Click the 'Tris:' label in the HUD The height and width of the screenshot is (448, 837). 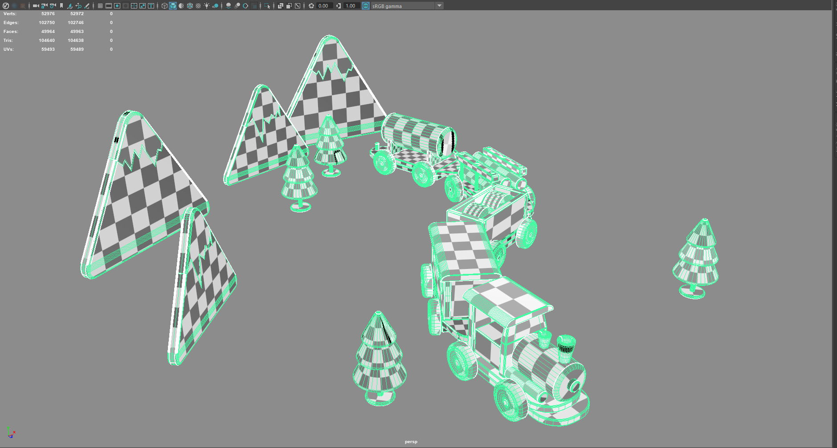coord(8,41)
